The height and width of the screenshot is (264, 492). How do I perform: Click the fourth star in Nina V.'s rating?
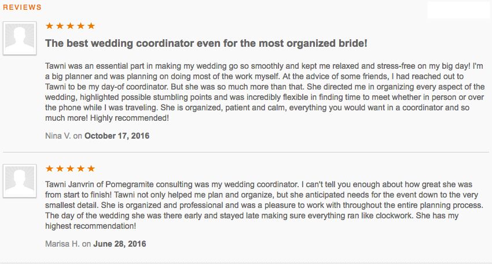point(80,25)
